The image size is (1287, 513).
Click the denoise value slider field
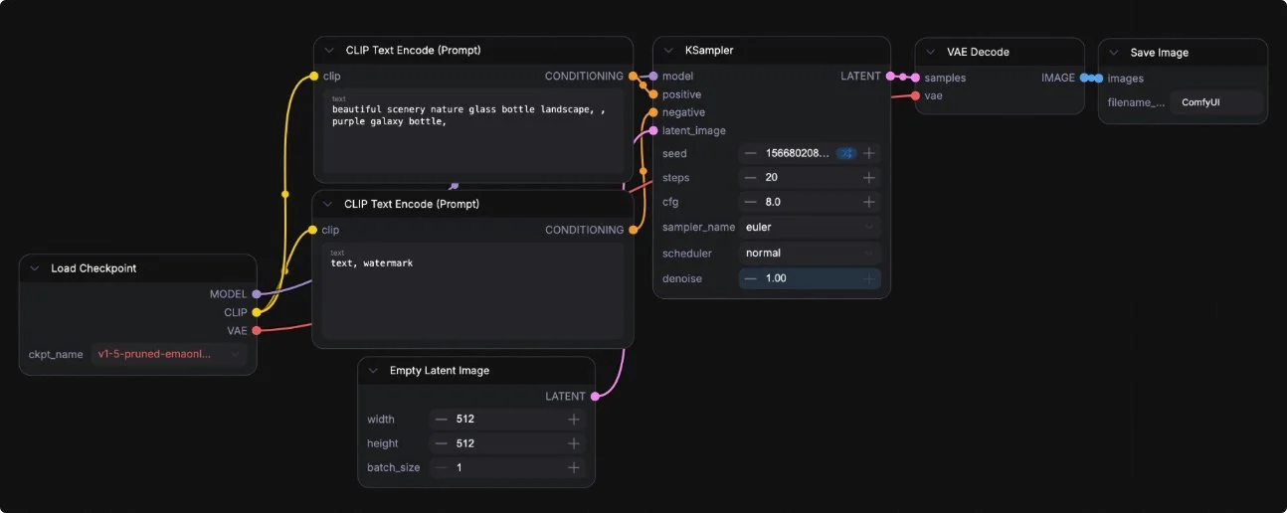click(x=810, y=278)
